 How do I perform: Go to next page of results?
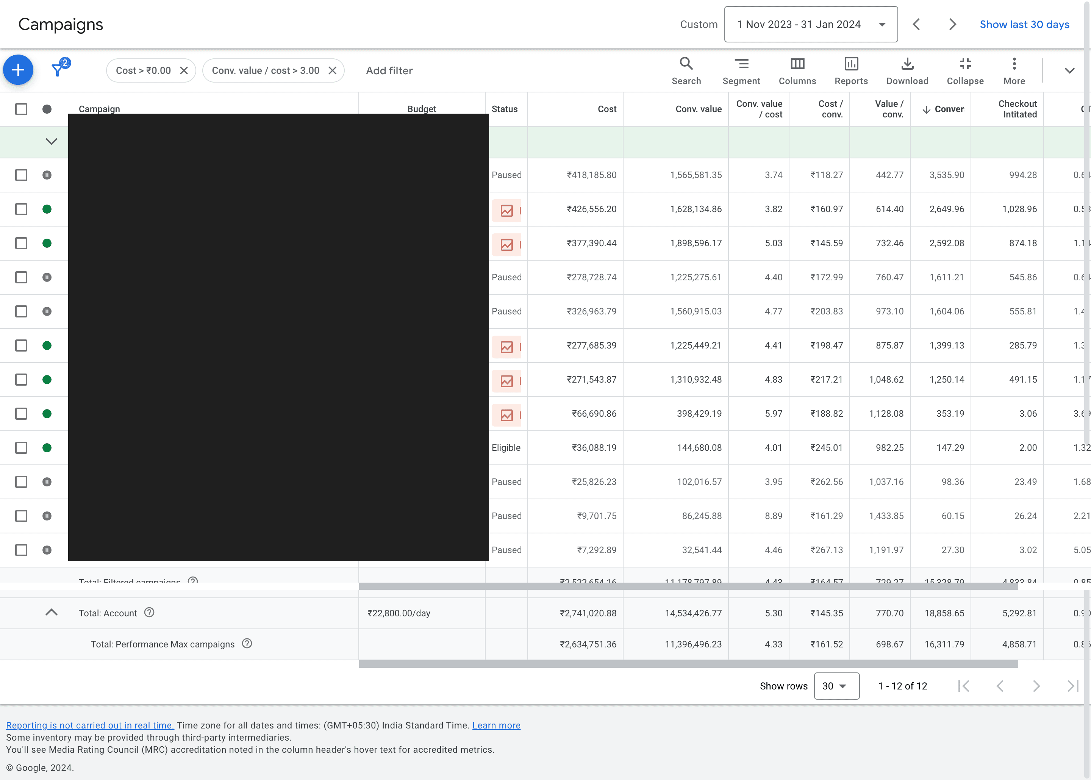1036,686
